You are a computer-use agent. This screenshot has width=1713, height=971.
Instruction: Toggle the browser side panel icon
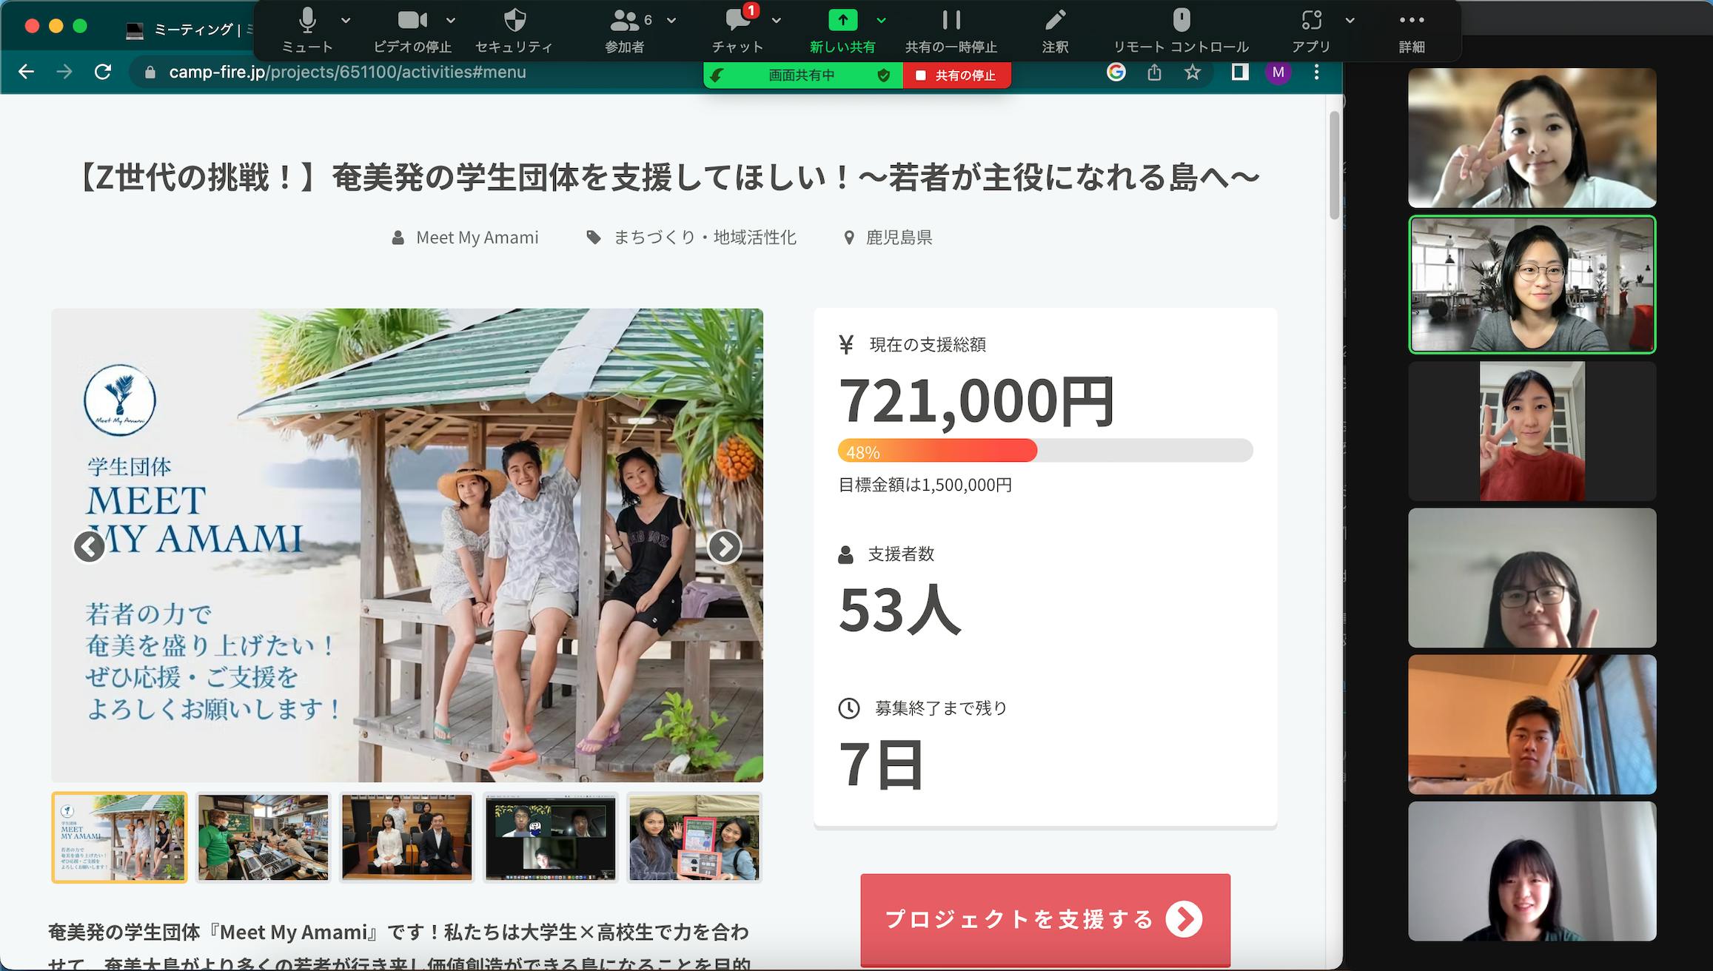tap(1239, 73)
